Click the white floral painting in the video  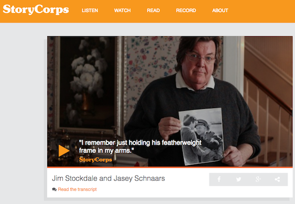pos(87,83)
